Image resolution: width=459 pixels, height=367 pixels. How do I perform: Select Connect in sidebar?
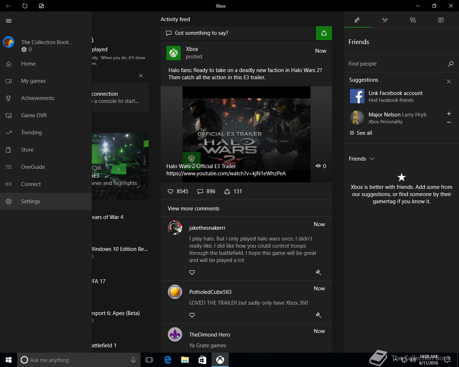pyautogui.click(x=46, y=184)
